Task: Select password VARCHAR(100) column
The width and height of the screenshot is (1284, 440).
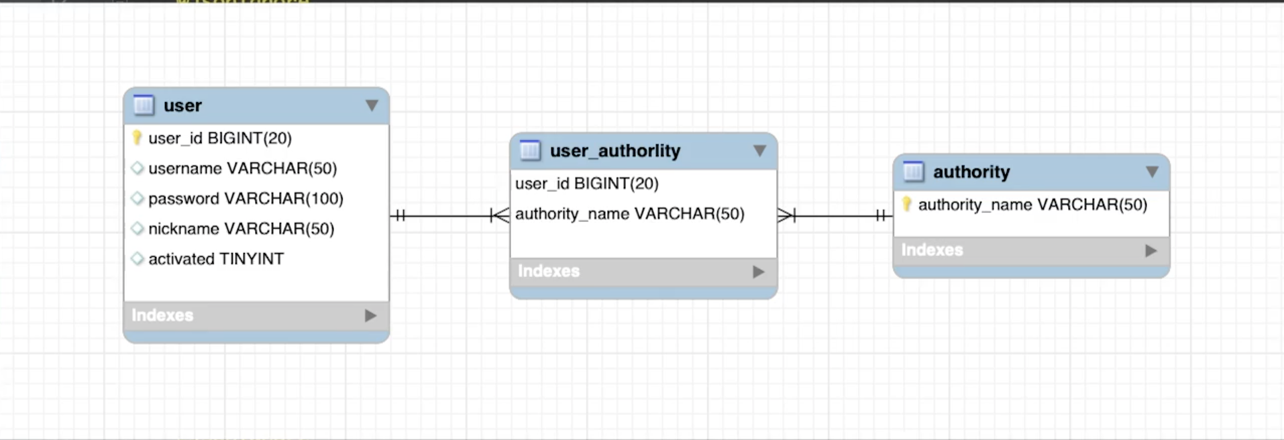Action: (x=246, y=199)
